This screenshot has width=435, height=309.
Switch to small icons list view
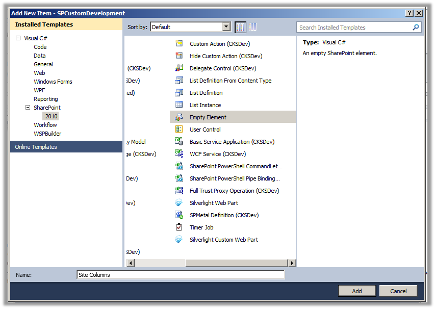coord(252,27)
